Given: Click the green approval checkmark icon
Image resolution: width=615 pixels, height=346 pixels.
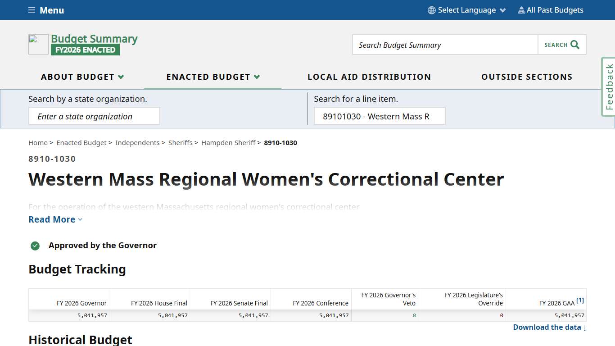Looking at the screenshot, I should tap(35, 246).
